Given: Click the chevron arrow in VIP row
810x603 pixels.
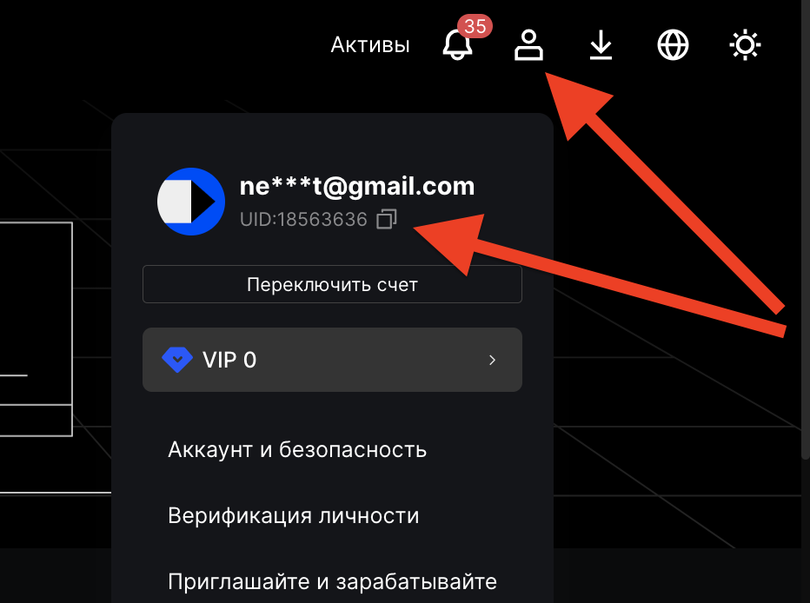Looking at the screenshot, I should (x=492, y=360).
